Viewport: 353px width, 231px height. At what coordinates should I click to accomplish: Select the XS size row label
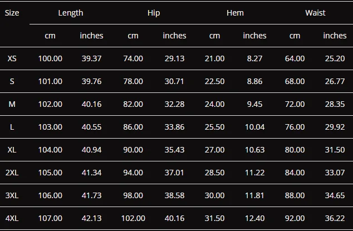coord(12,58)
